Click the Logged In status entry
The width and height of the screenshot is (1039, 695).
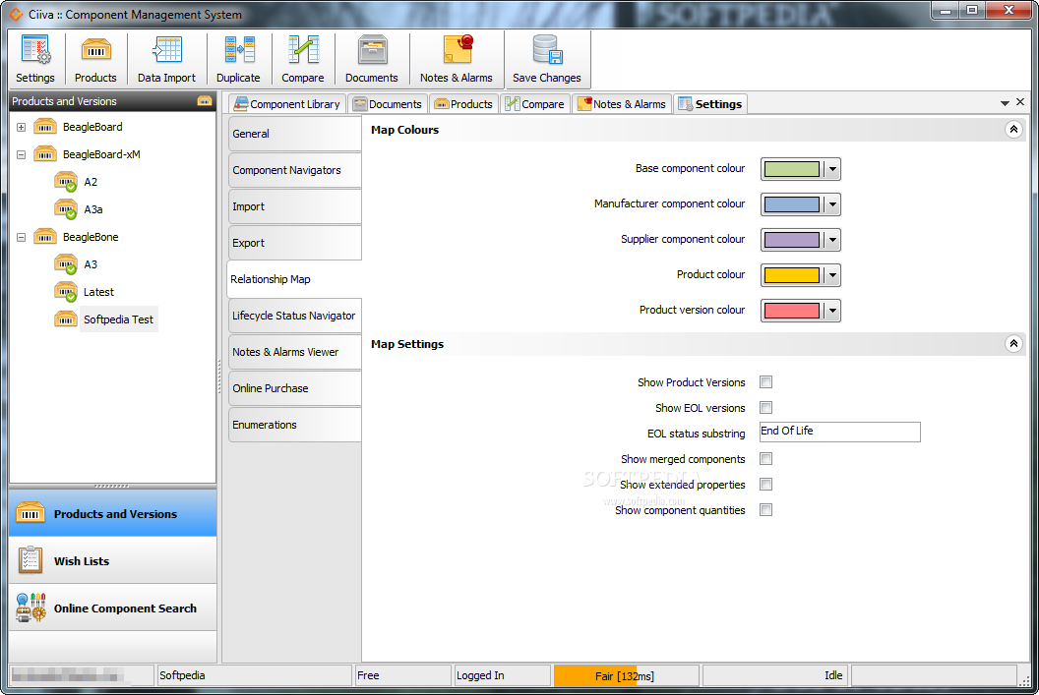[x=502, y=675]
